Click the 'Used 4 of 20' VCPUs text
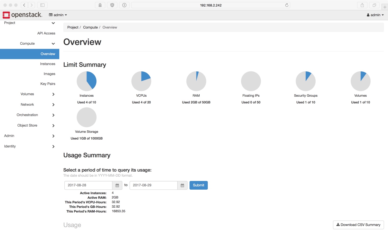The image size is (388, 230). pos(141,102)
